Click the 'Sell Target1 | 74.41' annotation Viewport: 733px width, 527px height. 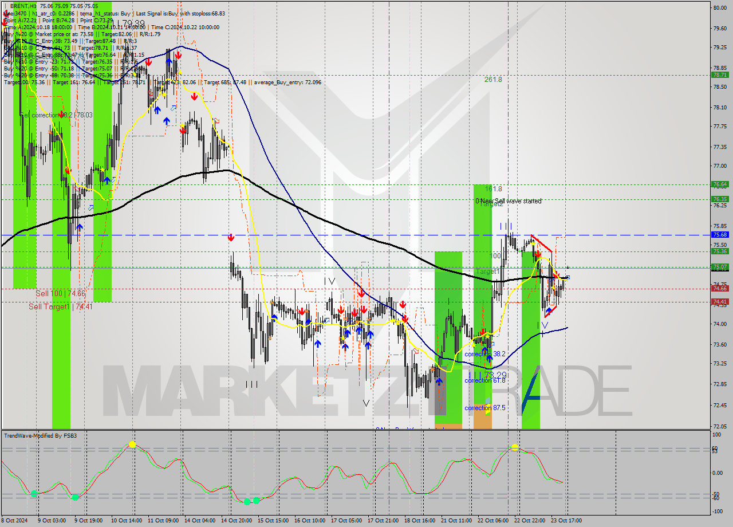click(x=61, y=306)
